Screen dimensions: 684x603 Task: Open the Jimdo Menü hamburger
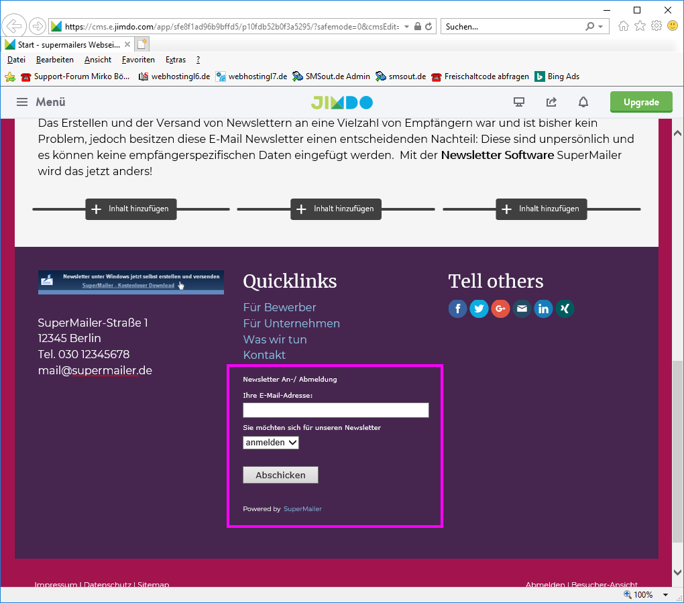tap(41, 102)
